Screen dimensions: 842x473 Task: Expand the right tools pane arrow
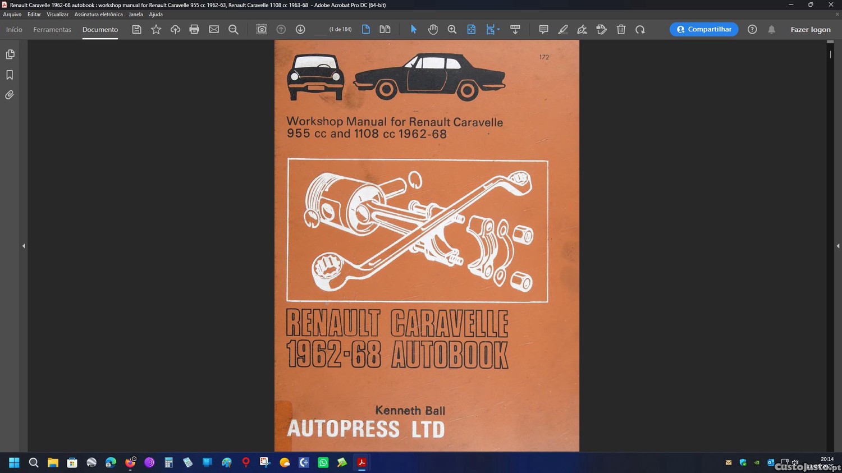pos(838,246)
